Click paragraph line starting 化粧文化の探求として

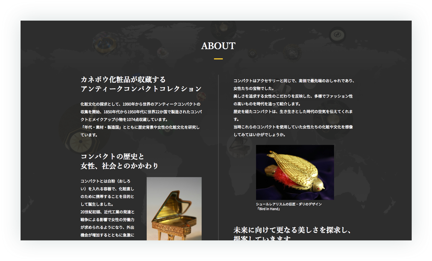[x=141, y=104]
